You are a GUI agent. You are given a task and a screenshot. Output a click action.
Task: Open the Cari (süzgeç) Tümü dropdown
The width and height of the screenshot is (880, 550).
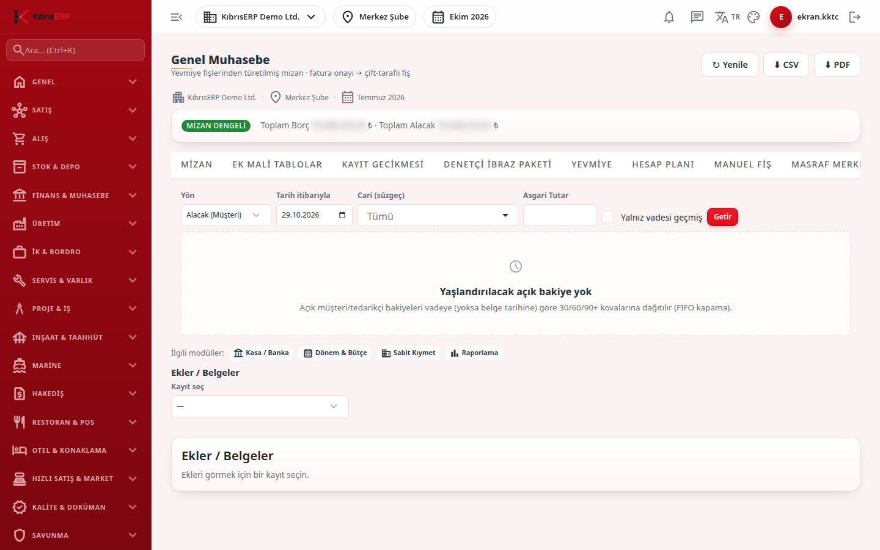click(438, 215)
